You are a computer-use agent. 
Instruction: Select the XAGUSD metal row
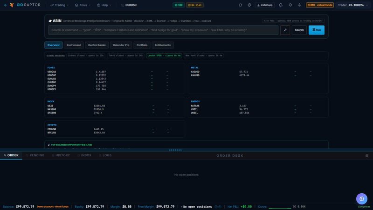click(258, 72)
